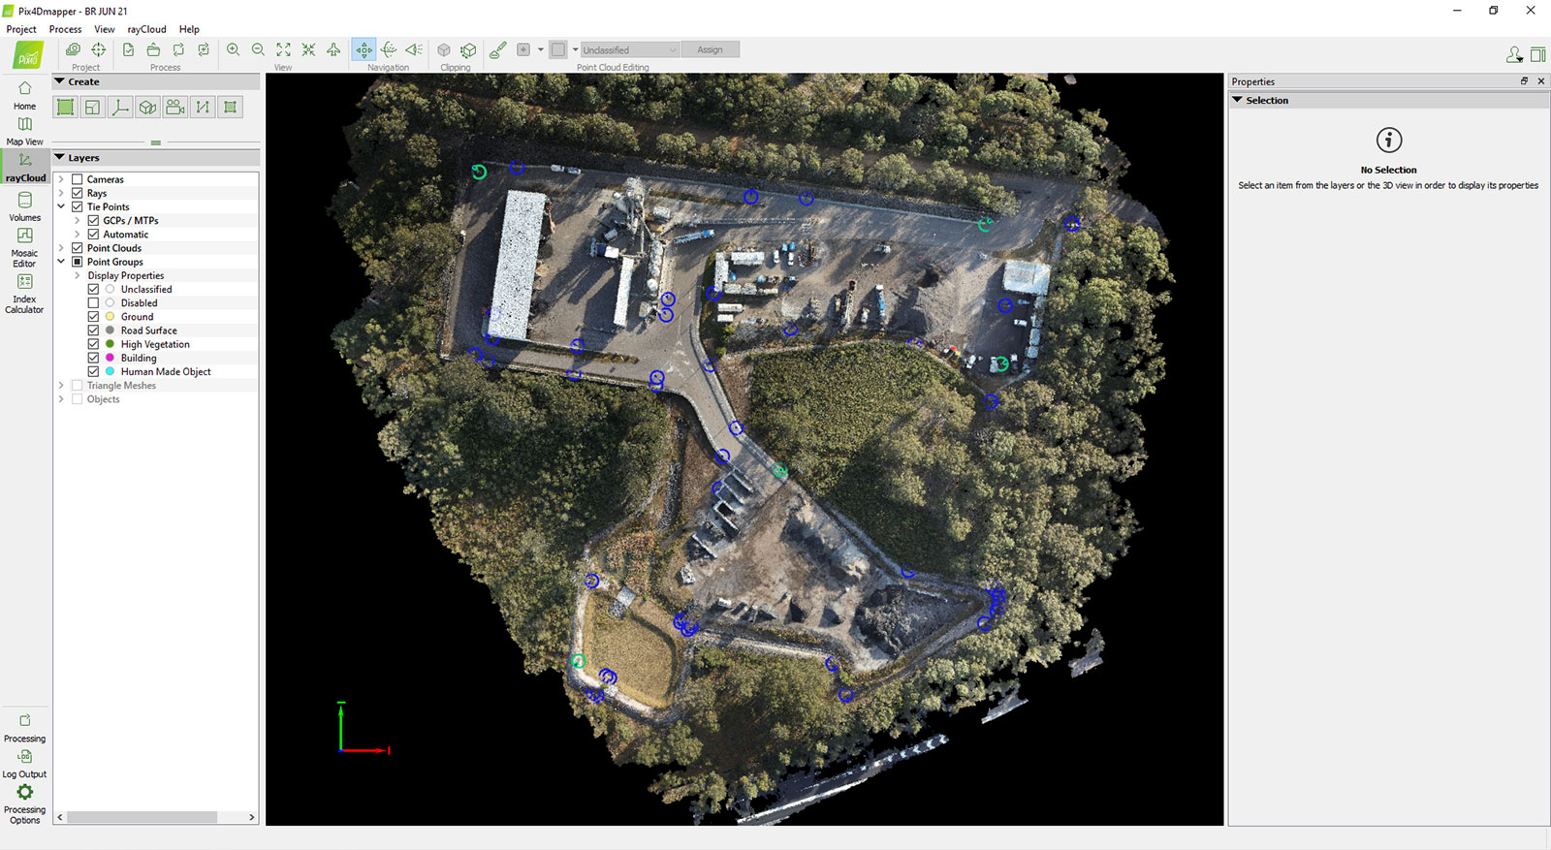Open the Help menu
1551x850 pixels.
click(189, 29)
